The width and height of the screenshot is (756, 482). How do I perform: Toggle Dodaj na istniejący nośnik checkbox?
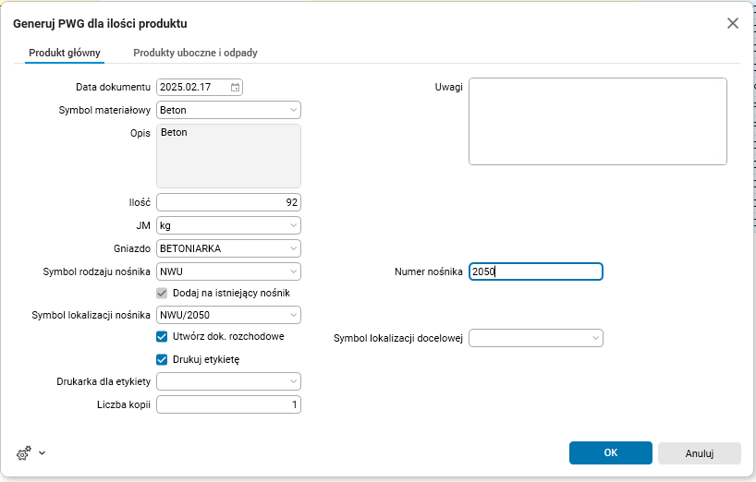(x=162, y=293)
